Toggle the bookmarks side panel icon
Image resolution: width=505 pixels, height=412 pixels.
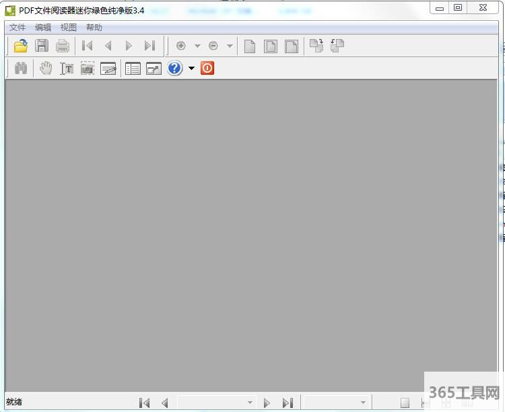pyautogui.click(x=133, y=68)
